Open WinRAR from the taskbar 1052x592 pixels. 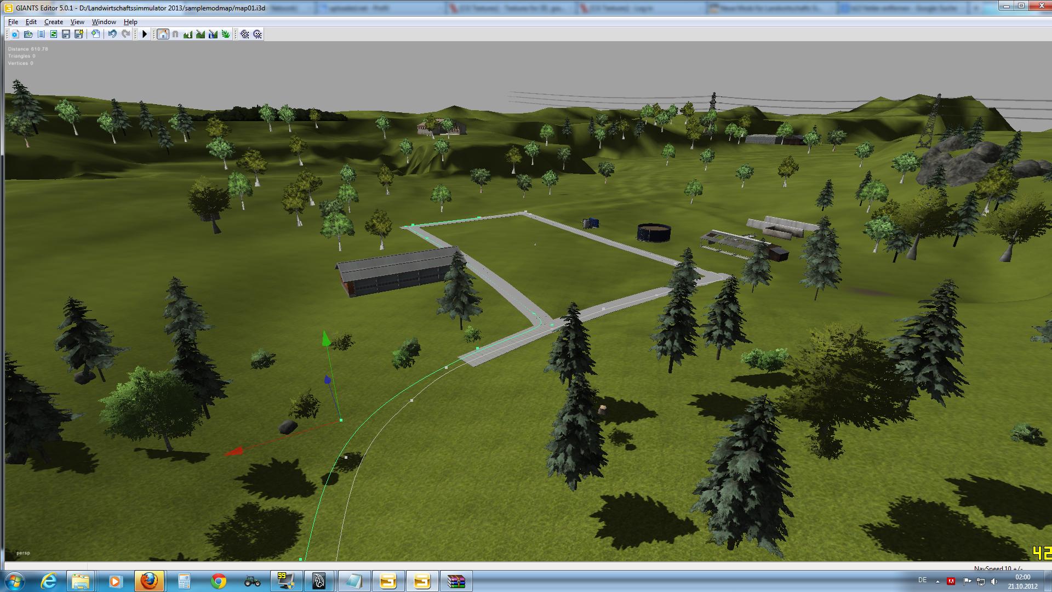(x=456, y=581)
